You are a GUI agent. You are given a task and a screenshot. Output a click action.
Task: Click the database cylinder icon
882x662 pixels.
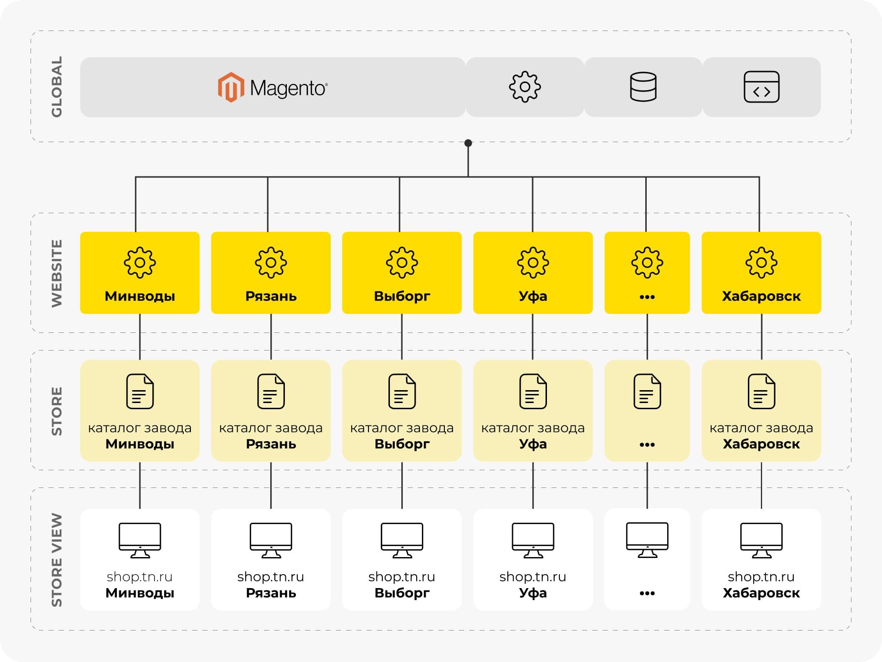(x=643, y=87)
